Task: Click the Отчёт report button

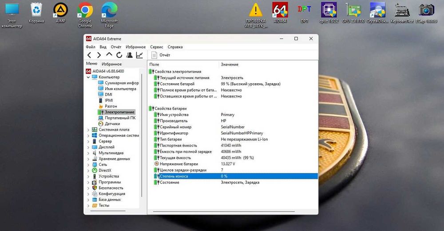Action: point(161,55)
